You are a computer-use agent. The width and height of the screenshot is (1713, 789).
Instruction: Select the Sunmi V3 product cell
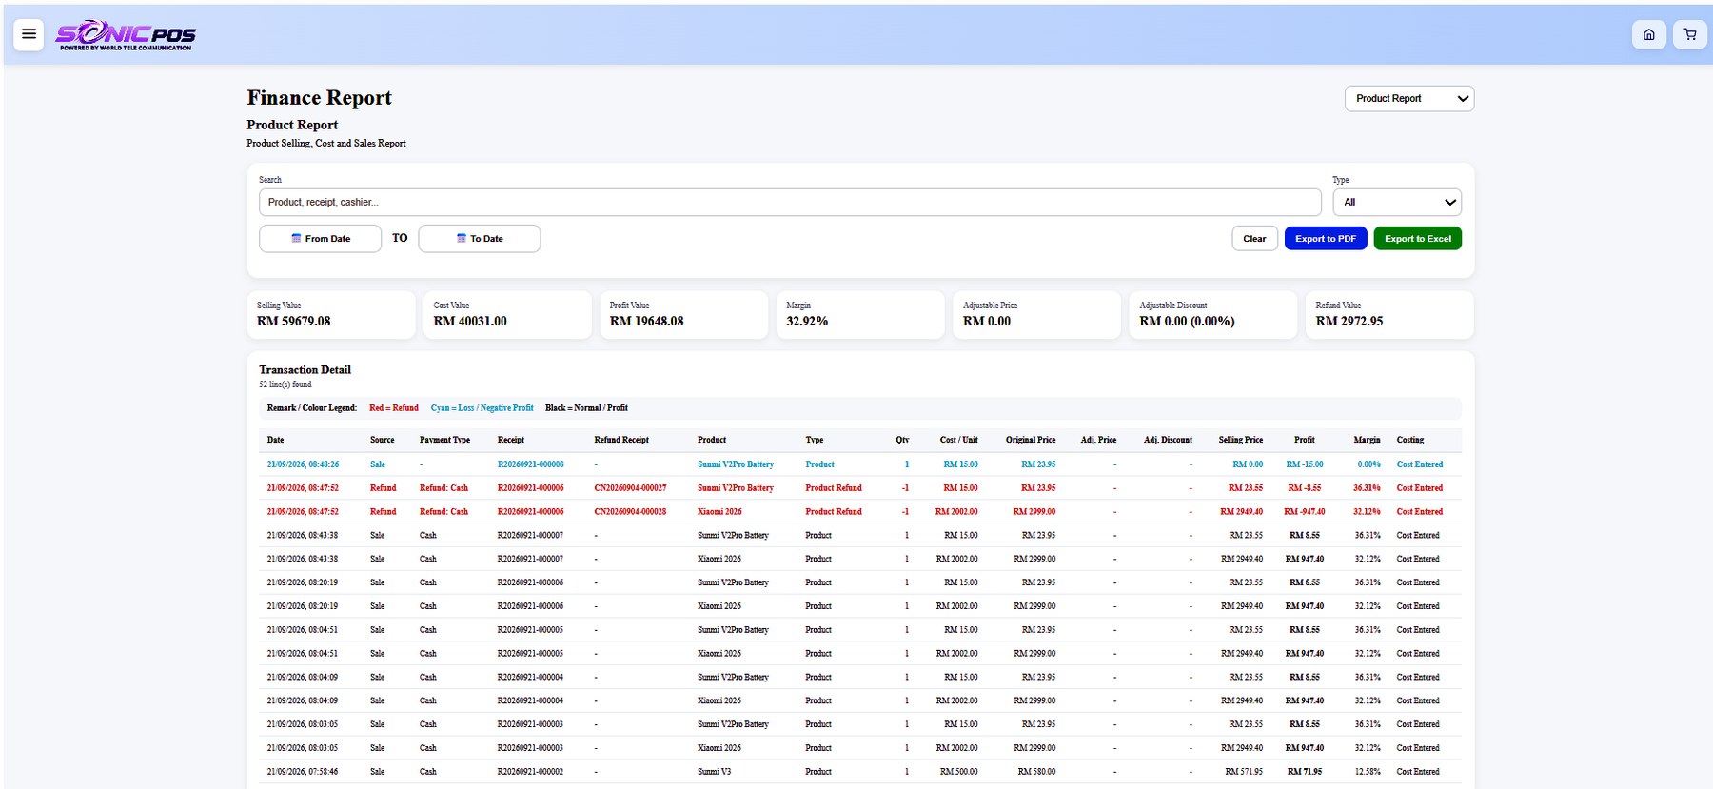[x=714, y=772]
